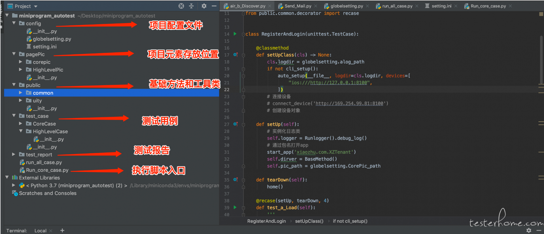Collapse the test_case folder
Image resolution: width=544 pixels, height=234 pixels.
(x=14, y=116)
